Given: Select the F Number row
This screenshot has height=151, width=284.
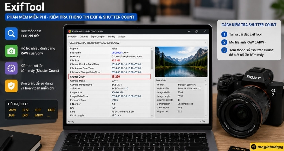Looking at the screenshot, I should tap(109, 104).
